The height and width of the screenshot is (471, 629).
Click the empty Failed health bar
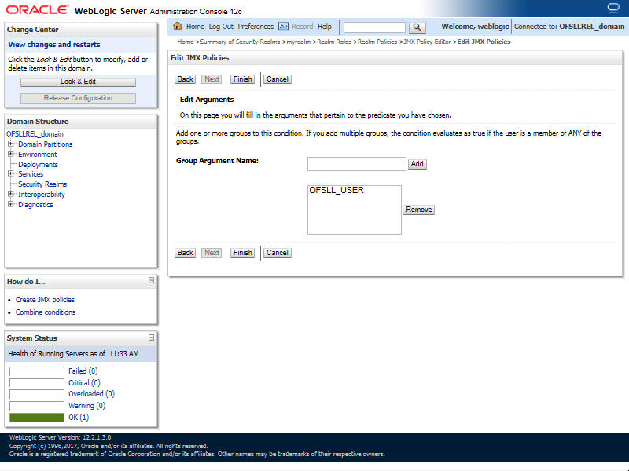(36, 371)
